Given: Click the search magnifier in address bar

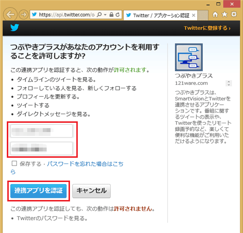Looking at the screenshot, I should coord(99,15).
